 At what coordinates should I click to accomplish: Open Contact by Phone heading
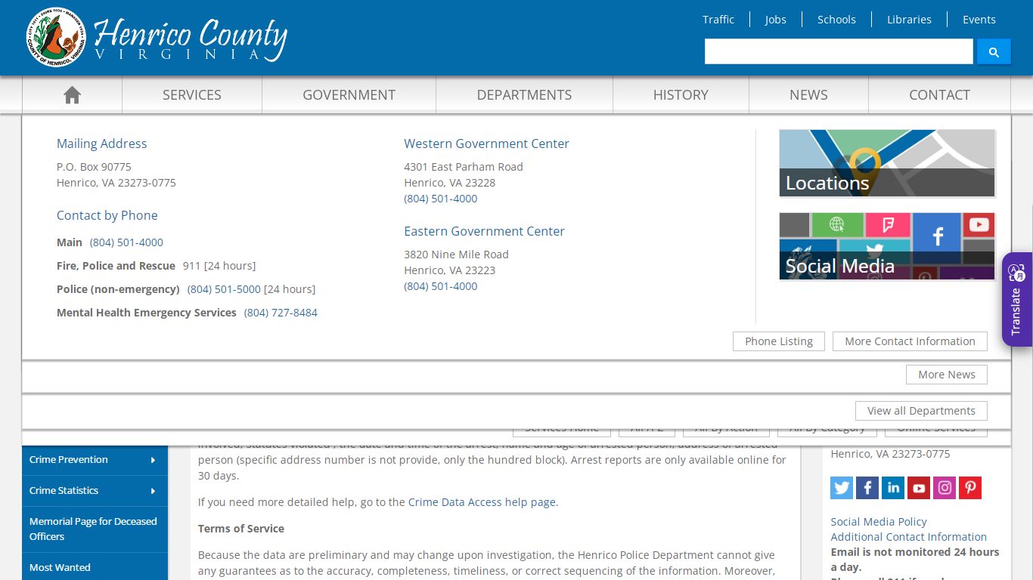click(107, 215)
